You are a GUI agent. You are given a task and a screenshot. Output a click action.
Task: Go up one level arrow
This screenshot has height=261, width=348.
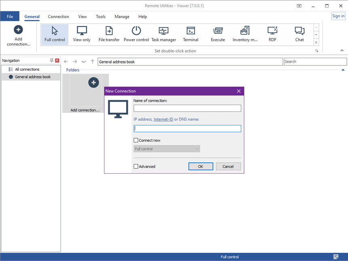(92, 61)
